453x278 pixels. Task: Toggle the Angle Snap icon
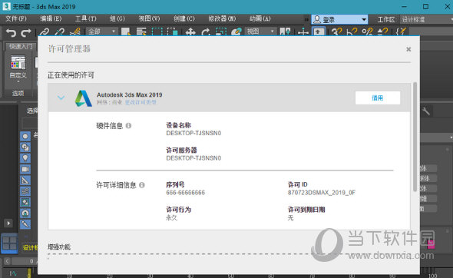(x=352, y=31)
